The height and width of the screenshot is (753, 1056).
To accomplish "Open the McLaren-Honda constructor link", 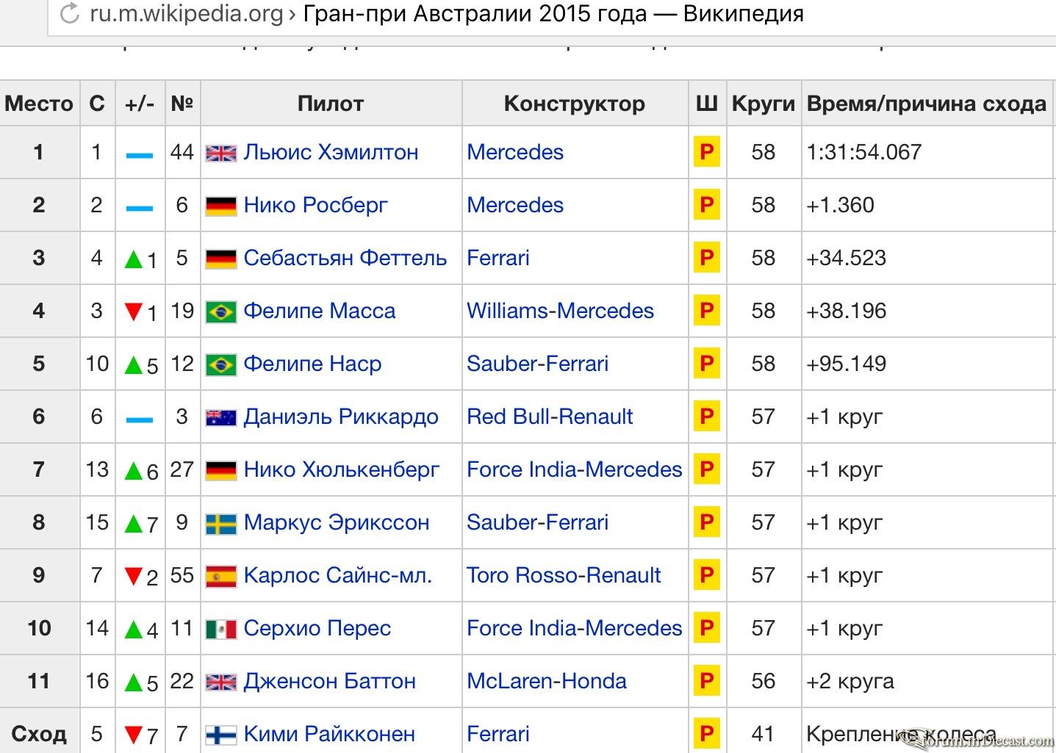I will (x=547, y=681).
